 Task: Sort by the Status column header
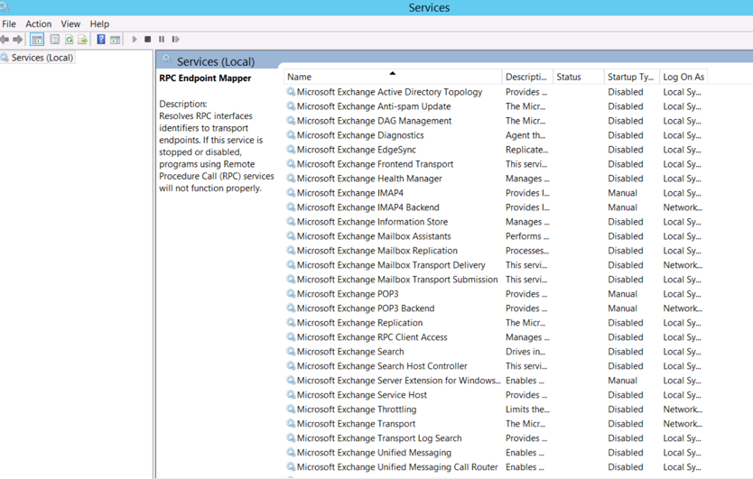578,77
